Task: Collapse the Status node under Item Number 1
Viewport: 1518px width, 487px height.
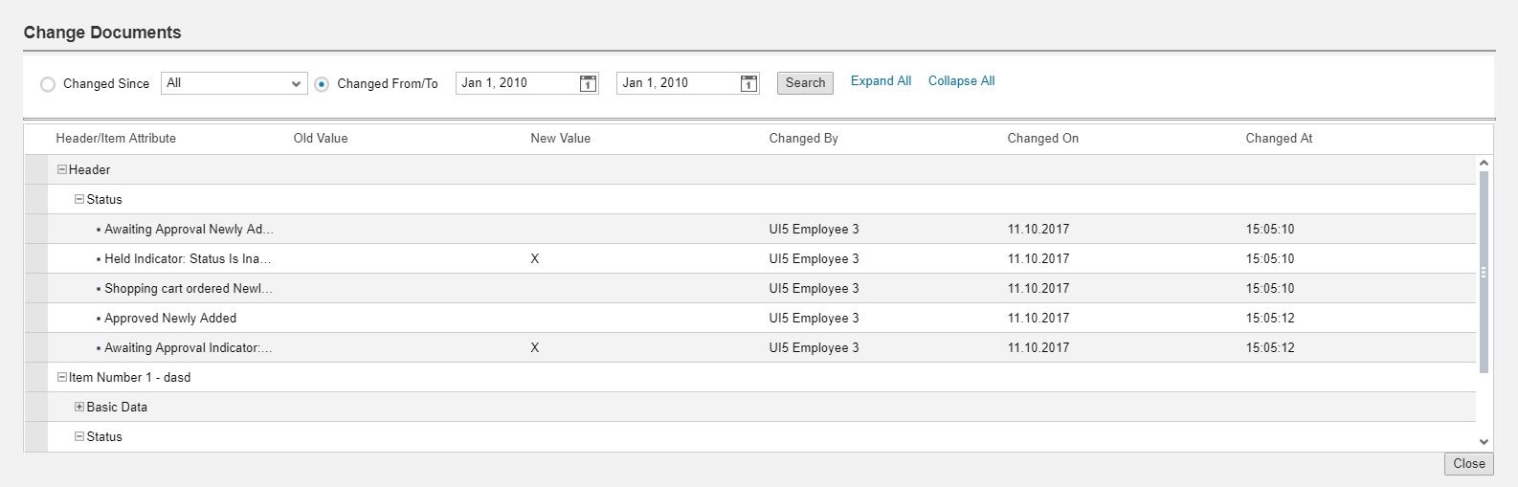Action: 79,436
